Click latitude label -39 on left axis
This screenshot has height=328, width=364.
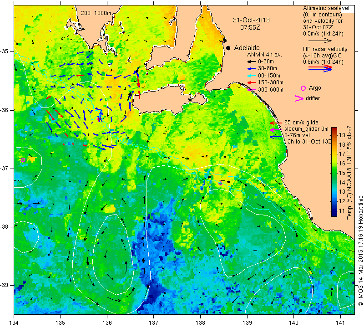click(4, 285)
